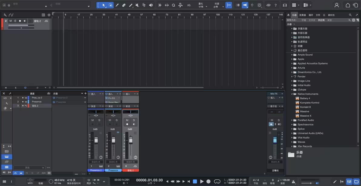Image resolution: width=361 pixels, height=186 pixels.
Task: Expand the Native Instruments folder arrow
Action: tap(292, 94)
